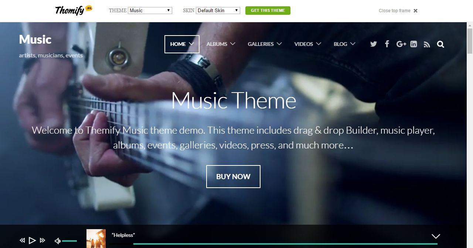This screenshot has height=248, width=473.
Task: Open the Albums menu item
Action: (x=217, y=44)
